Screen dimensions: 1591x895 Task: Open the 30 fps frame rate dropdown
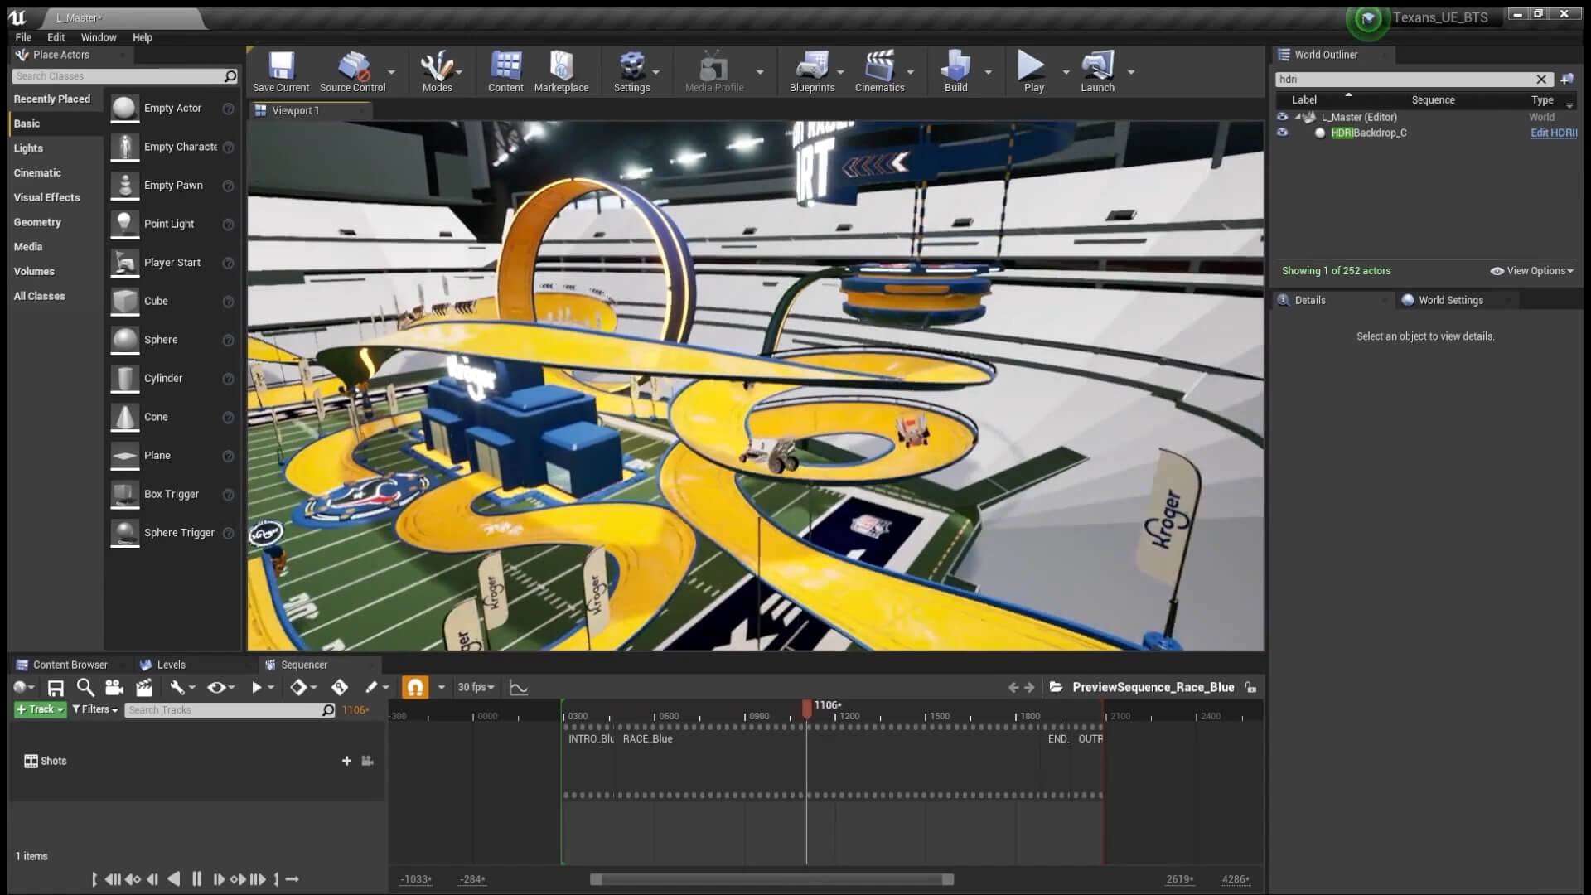pos(475,687)
